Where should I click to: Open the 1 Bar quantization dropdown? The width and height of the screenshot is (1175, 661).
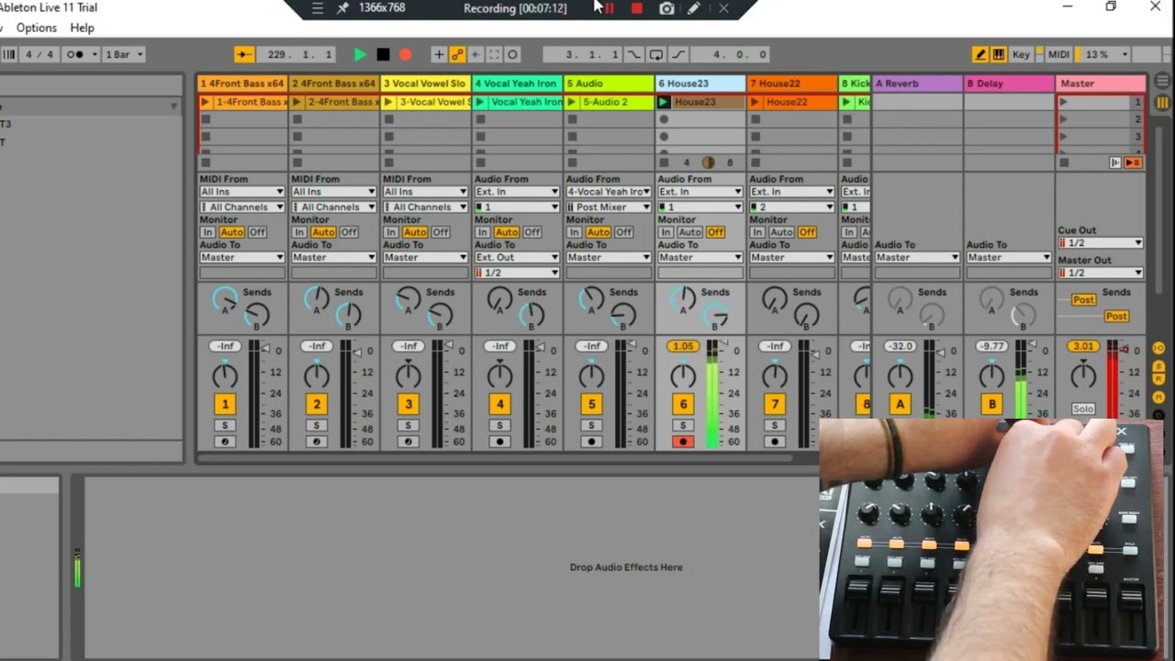[x=124, y=55]
